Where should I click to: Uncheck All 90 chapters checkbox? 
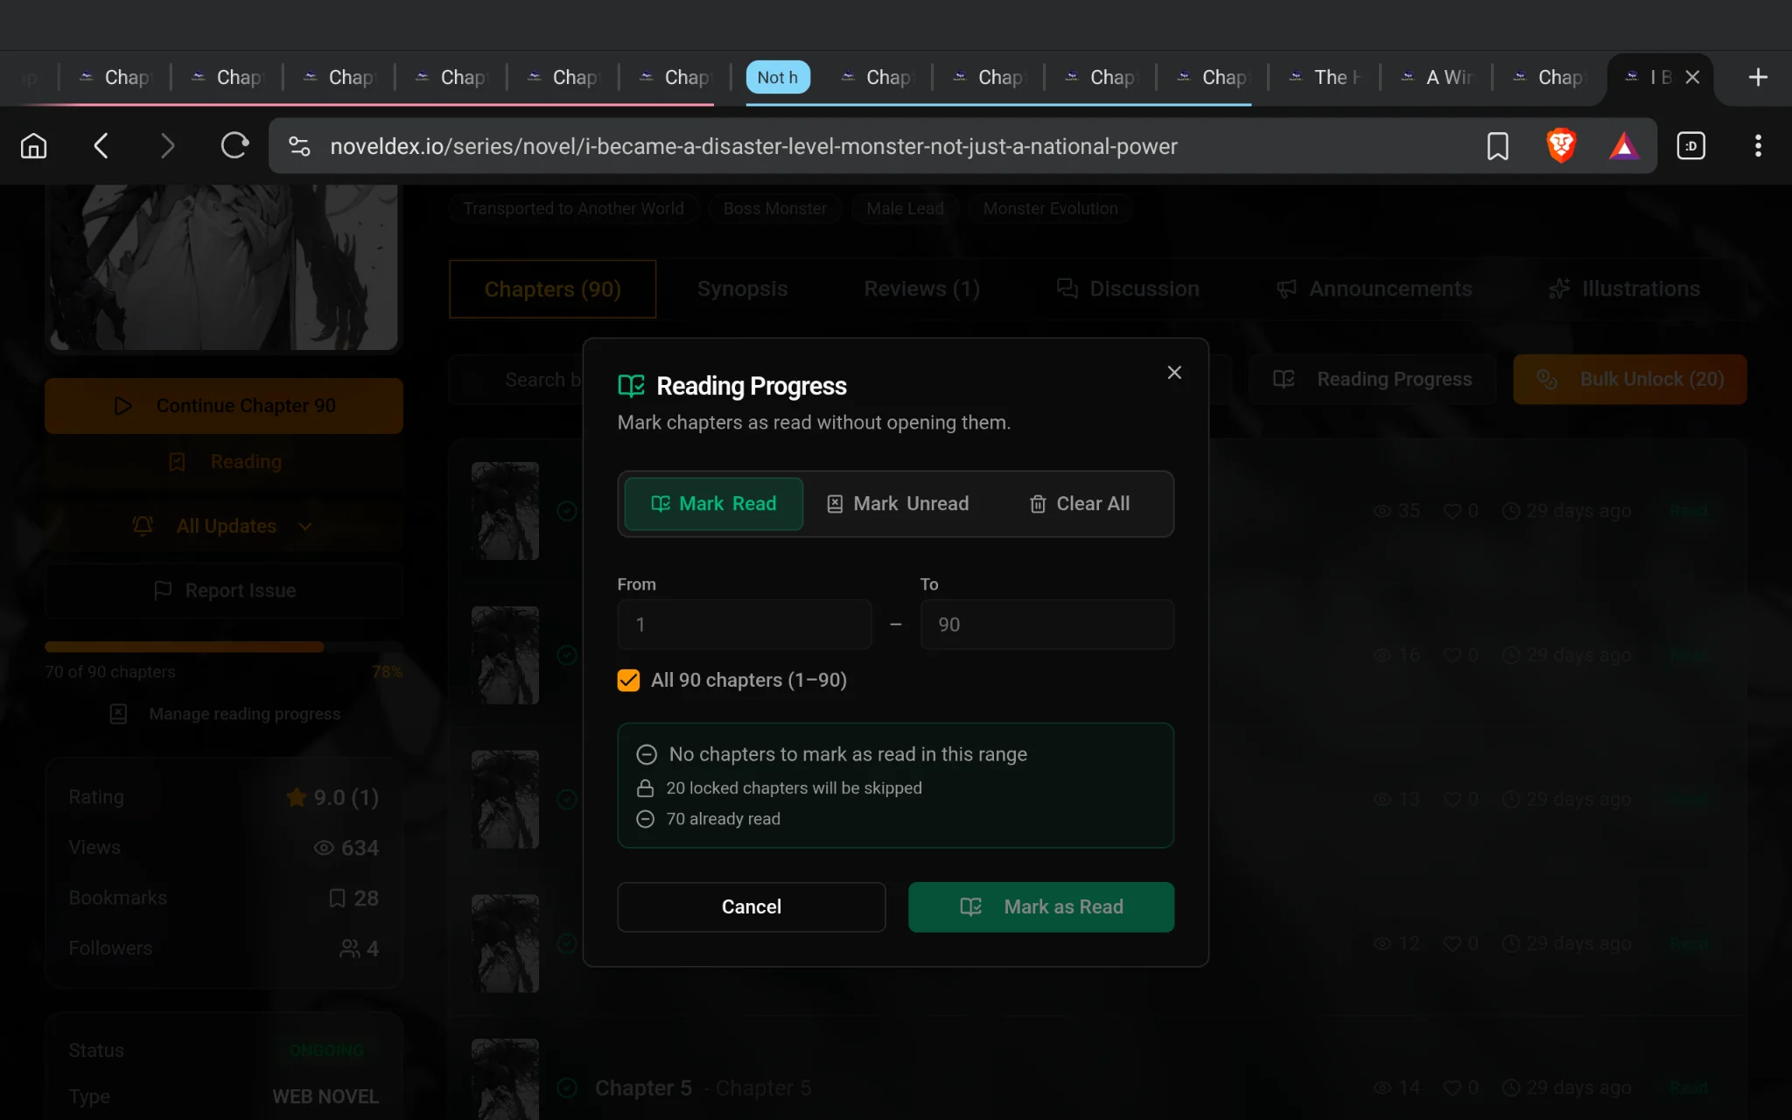pos(628,681)
